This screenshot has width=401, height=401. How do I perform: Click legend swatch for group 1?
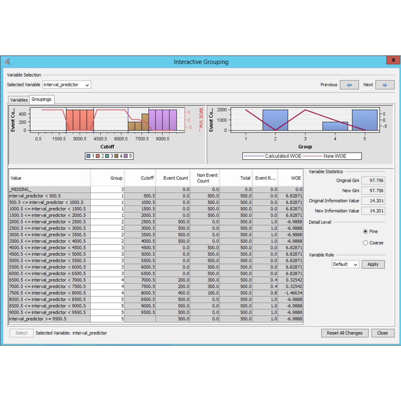[x=89, y=156]
